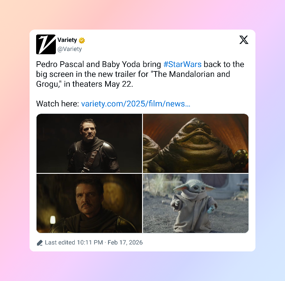
Task: Select the @Variety handle
Action: click(70, 49)
